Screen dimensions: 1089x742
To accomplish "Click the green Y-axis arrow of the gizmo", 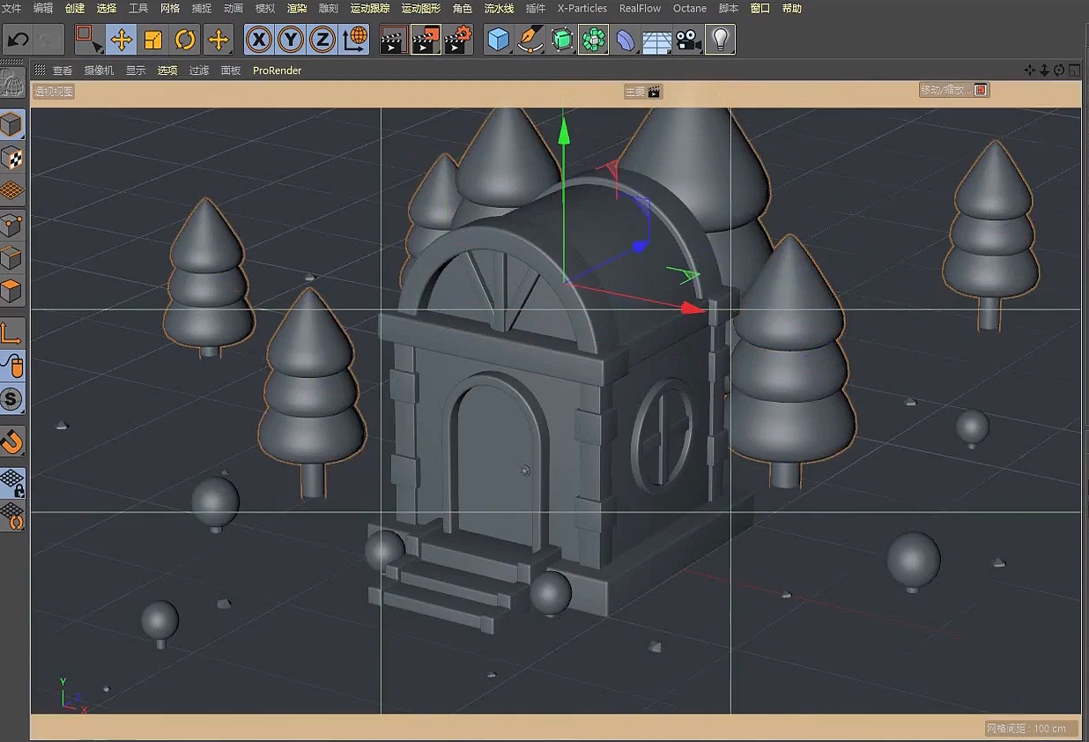I will tap(564, 132).
